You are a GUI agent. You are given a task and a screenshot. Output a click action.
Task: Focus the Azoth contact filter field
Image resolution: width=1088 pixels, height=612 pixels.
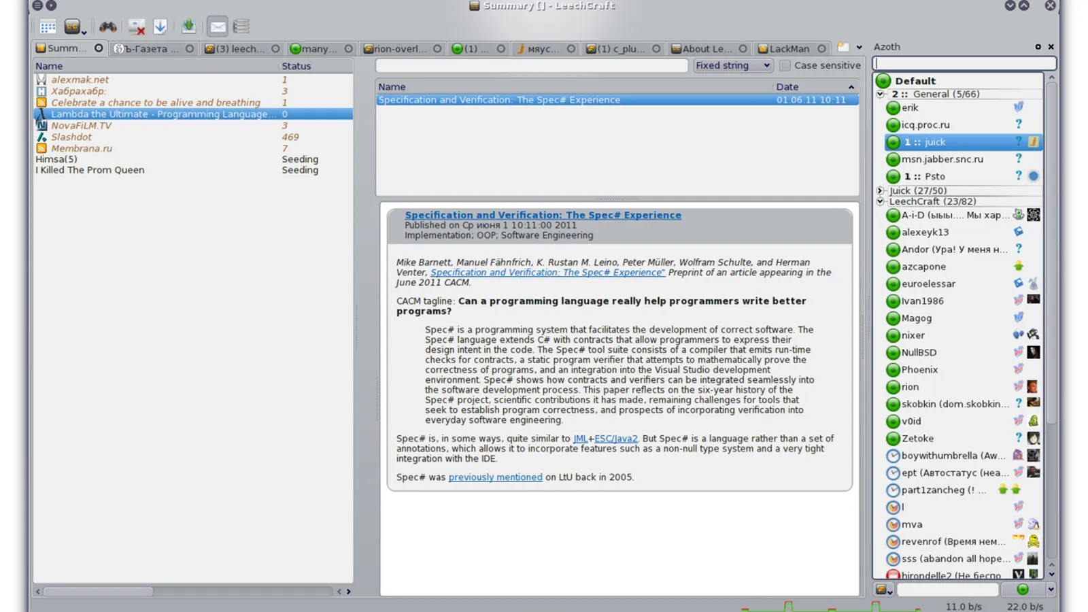click(964, 63)
